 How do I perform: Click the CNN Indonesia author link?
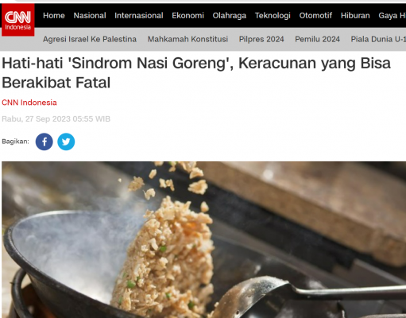pos(29,103)
